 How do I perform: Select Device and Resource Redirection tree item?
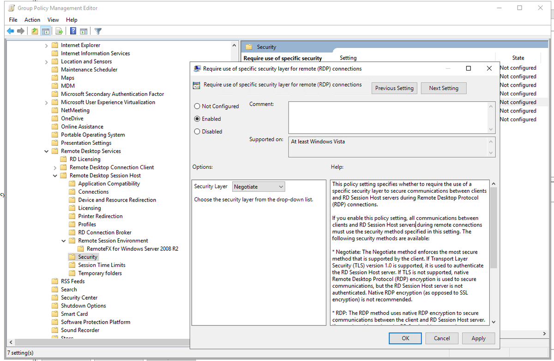point(117,200)
